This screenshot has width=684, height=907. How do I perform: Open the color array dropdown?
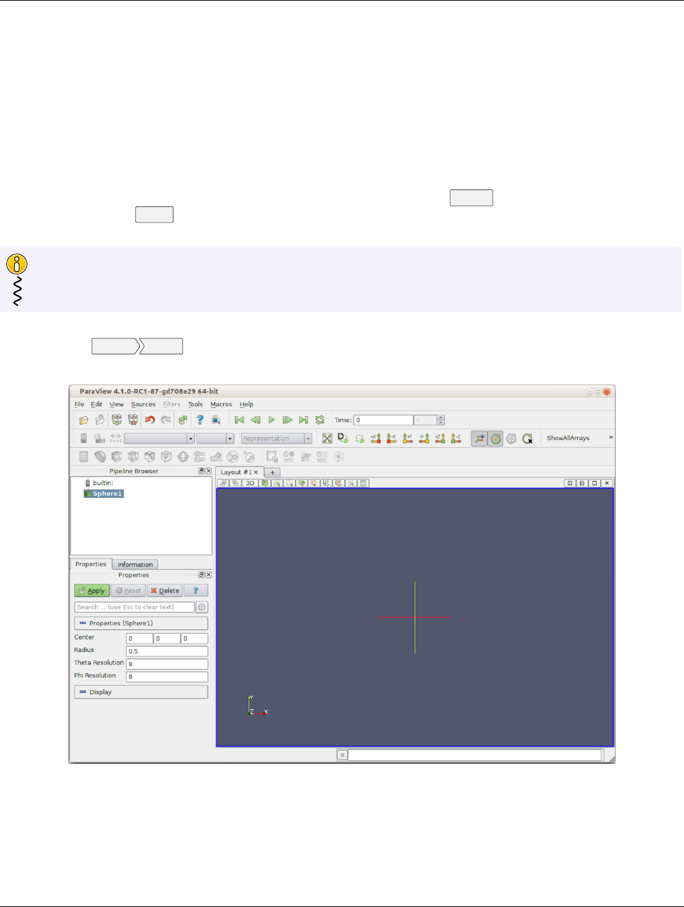pyautogui.click(x=159, y=439)
